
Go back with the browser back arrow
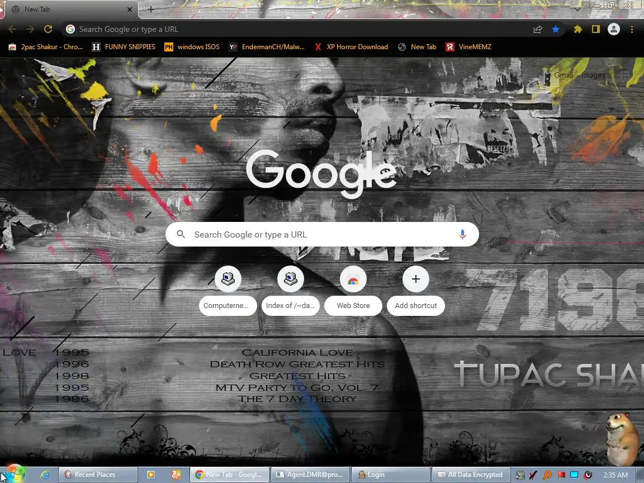click(12, 29)
